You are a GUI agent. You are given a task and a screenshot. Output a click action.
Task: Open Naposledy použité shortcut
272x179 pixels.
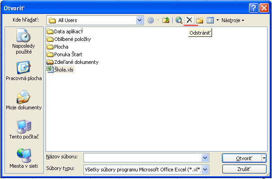pyautogui.click(x=24, y=41)
